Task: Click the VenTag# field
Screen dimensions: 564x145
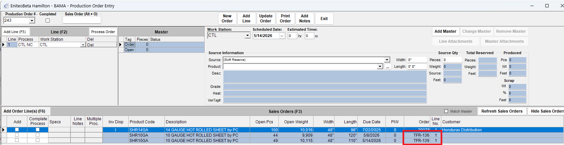Action: [x=325, y=100]
